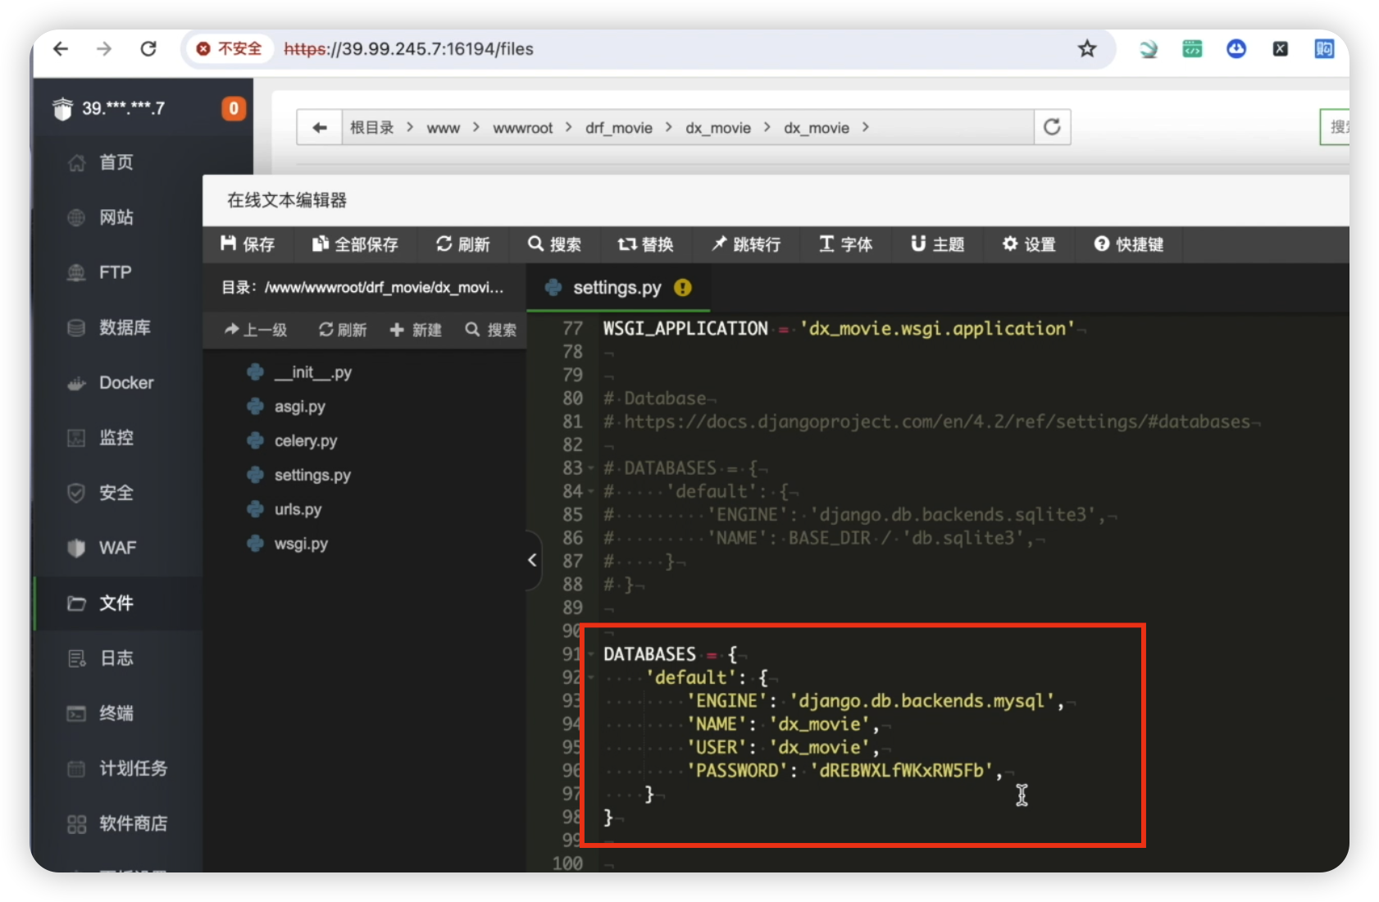Open wsgi.py in the file tree
The width and height of the screenshot is (1379, 902).
point(301,544)
